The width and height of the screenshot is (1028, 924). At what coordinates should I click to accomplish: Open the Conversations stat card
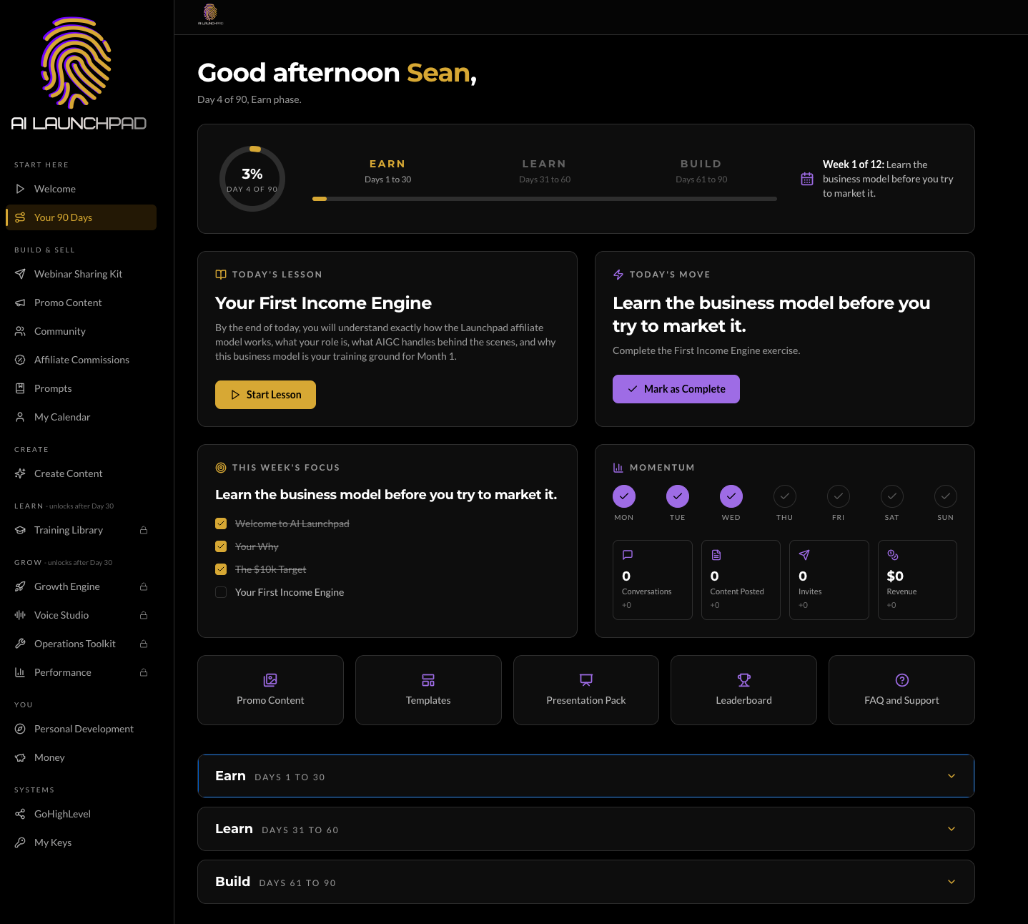[x=653, y=580]
